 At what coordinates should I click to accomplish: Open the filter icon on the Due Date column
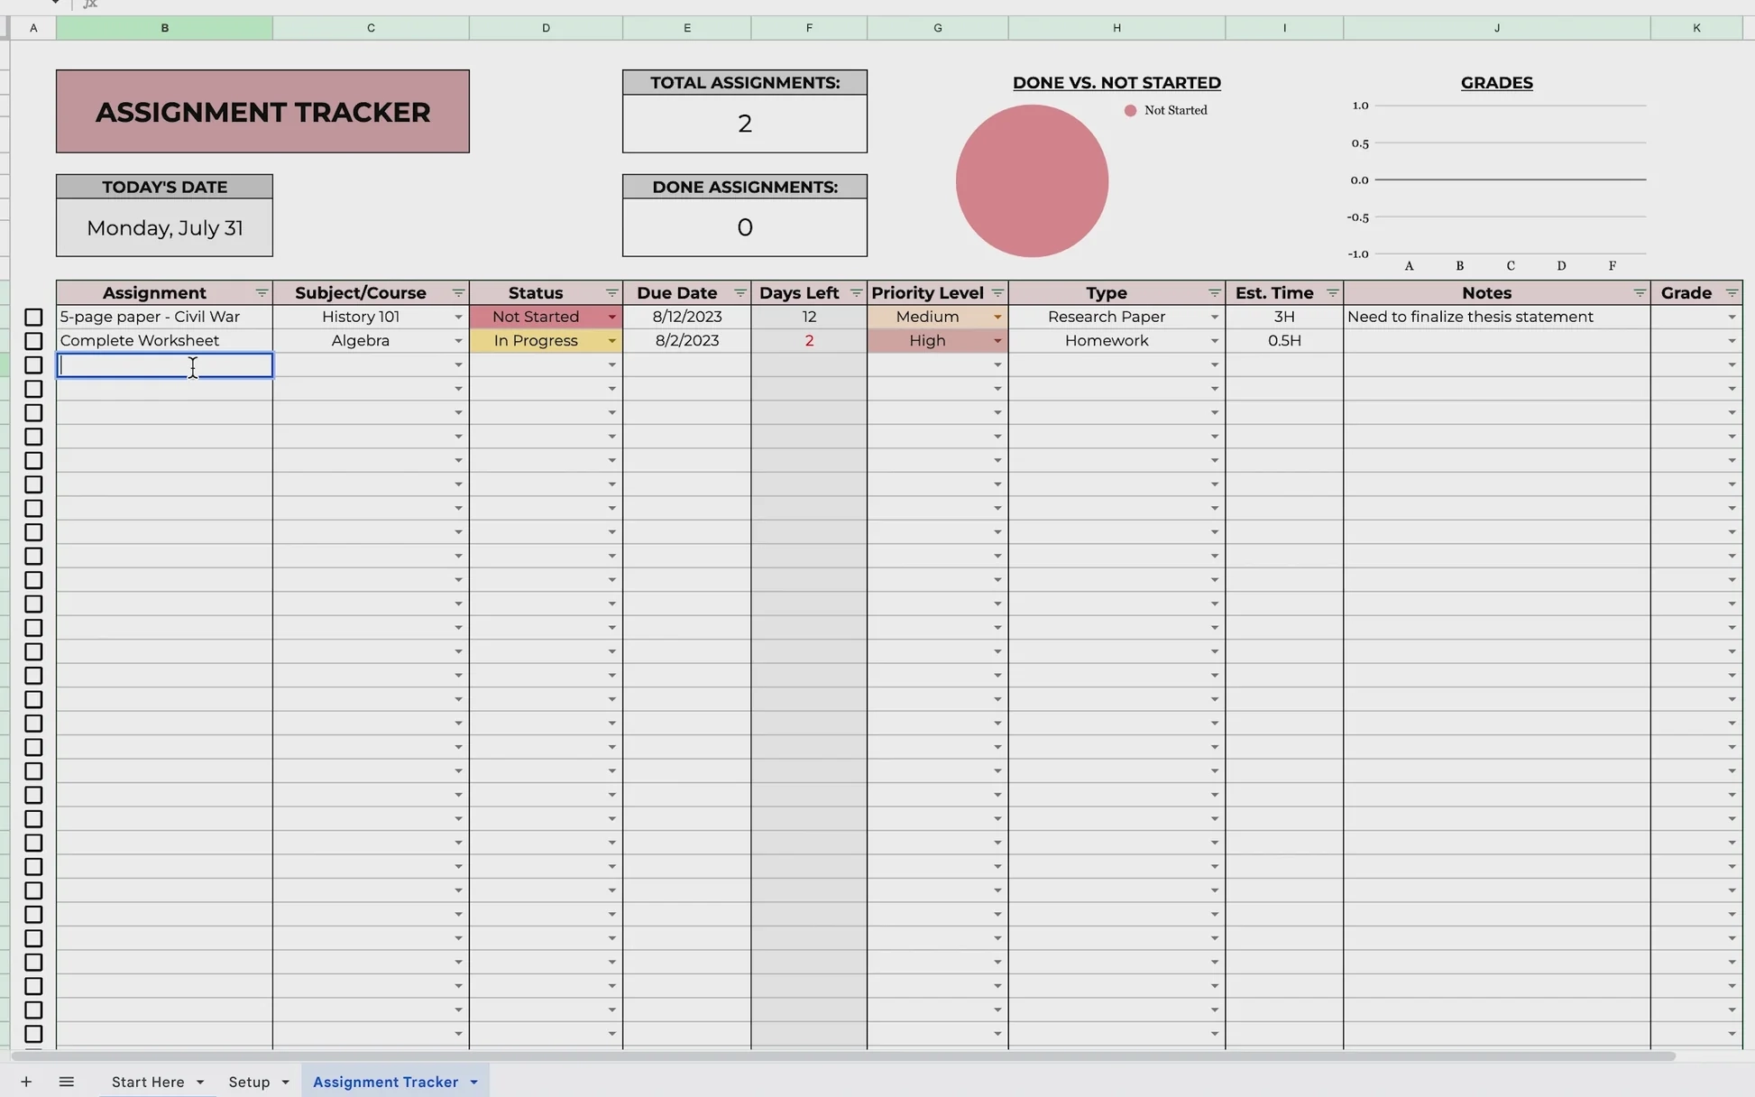pyautogui.click(x=740, y=292)
